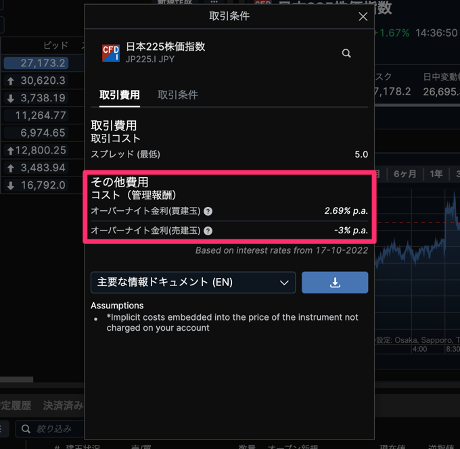
Task: Open help icon for オーバーナイト金利(買建玉)
Action: 208,211
